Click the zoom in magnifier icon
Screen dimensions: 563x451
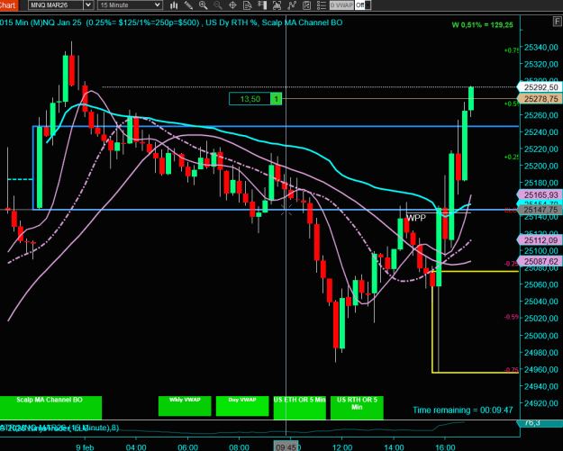click(x=204, y=5)
